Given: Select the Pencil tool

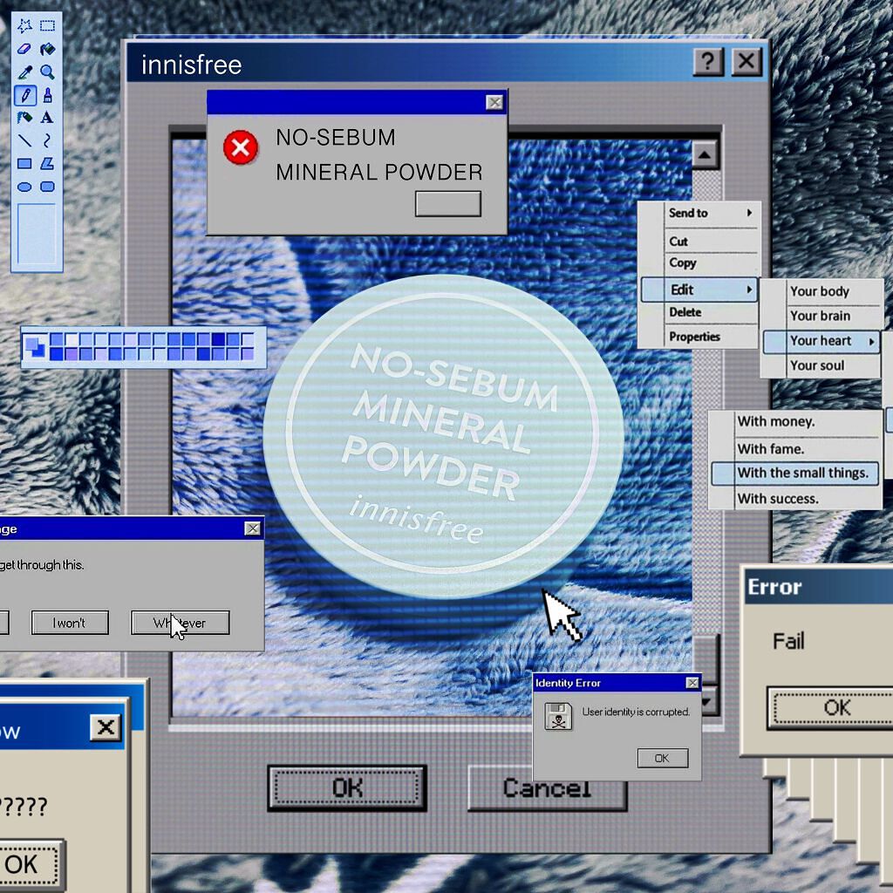Looking at the screenshot, I should tap(24, 94).
